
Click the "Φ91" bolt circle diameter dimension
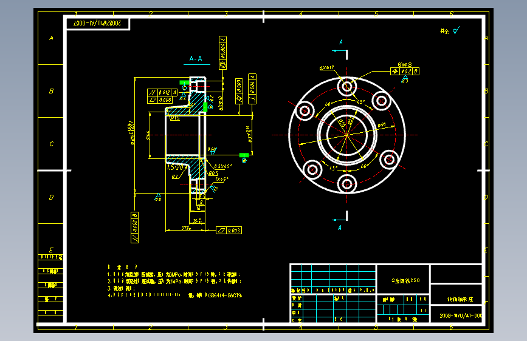(x=381, y=126)
